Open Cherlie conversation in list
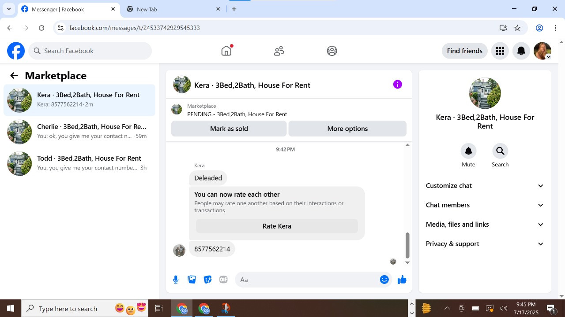Image resolution: width=565 pixels, height=317 pixels. [x=79, y=132]
